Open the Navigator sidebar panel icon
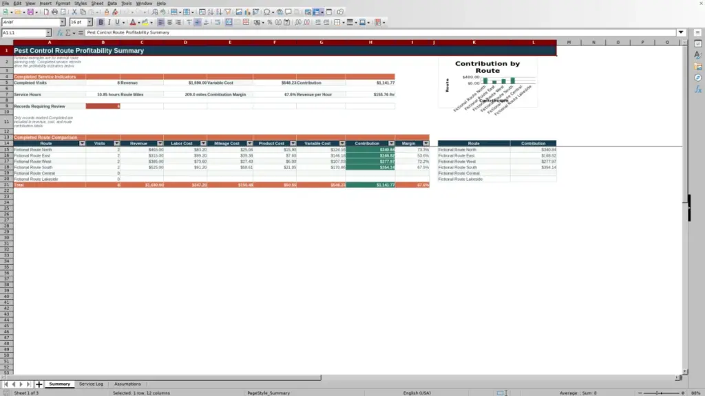 pos(698,78)
